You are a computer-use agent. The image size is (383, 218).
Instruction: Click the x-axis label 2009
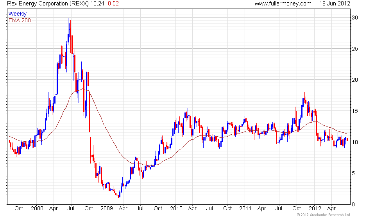(x=106, y=209)
